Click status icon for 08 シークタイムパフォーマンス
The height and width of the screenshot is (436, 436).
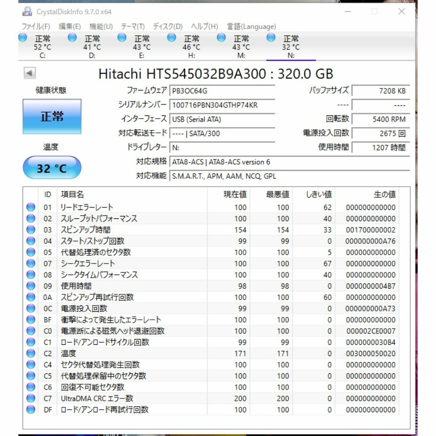[x=31, y=275]
